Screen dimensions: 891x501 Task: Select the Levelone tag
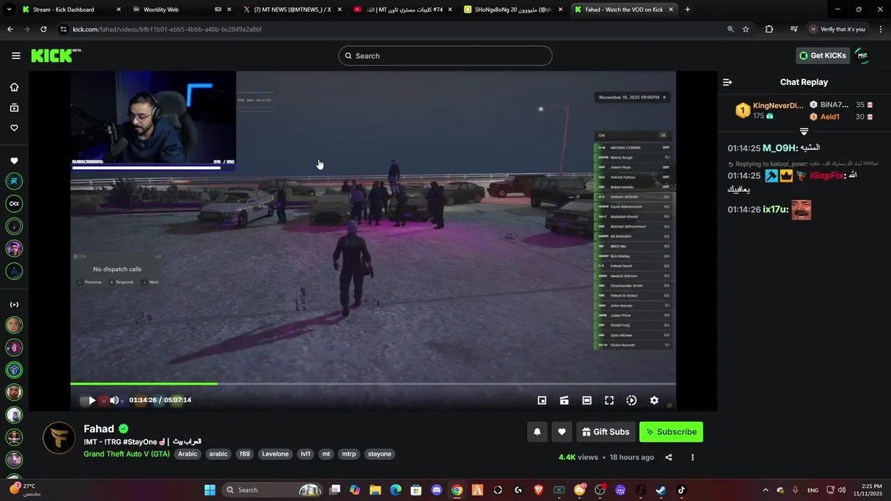click(x=275, y=454)
